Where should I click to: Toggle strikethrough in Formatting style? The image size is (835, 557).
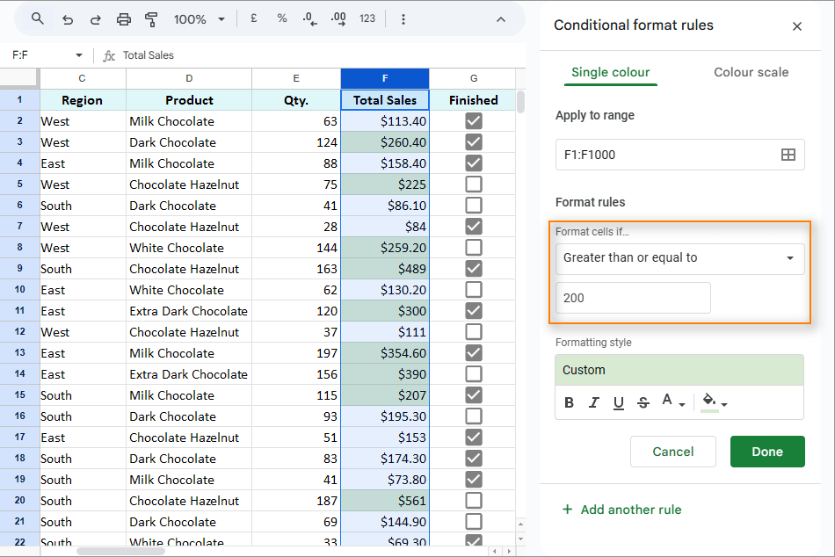(x=643, y=402)
